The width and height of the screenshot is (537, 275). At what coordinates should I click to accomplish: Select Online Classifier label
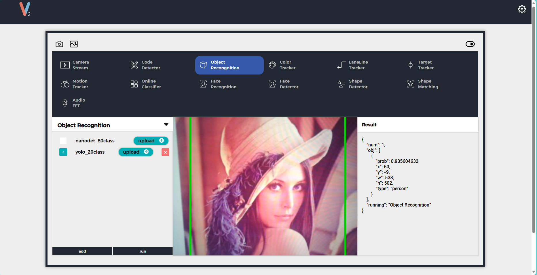click(x=151, y=84)
